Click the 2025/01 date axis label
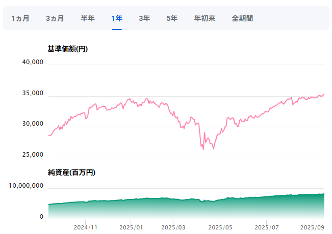The image size is (332, 234). (132, 227)
